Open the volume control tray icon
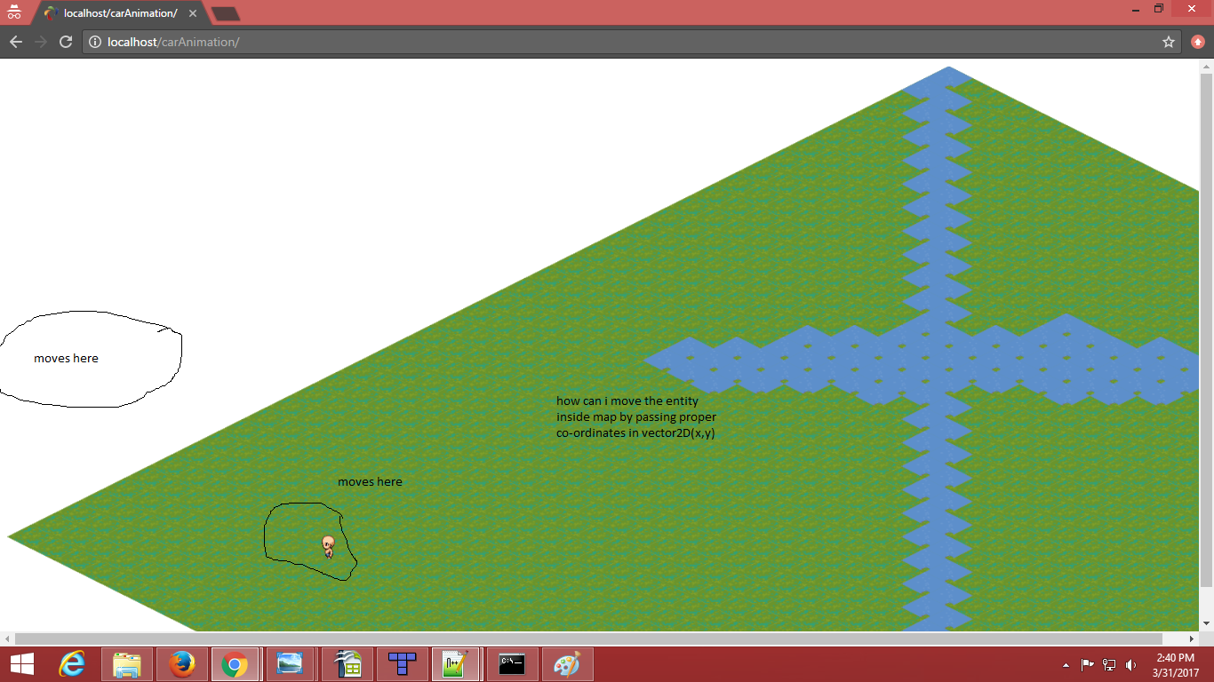Viewport: 1214px width, 682px height. (1130, 664)
